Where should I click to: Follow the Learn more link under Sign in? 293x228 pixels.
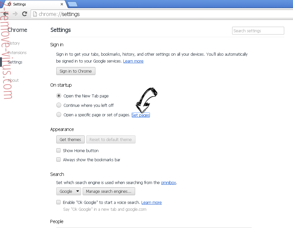tap(133, 61)
